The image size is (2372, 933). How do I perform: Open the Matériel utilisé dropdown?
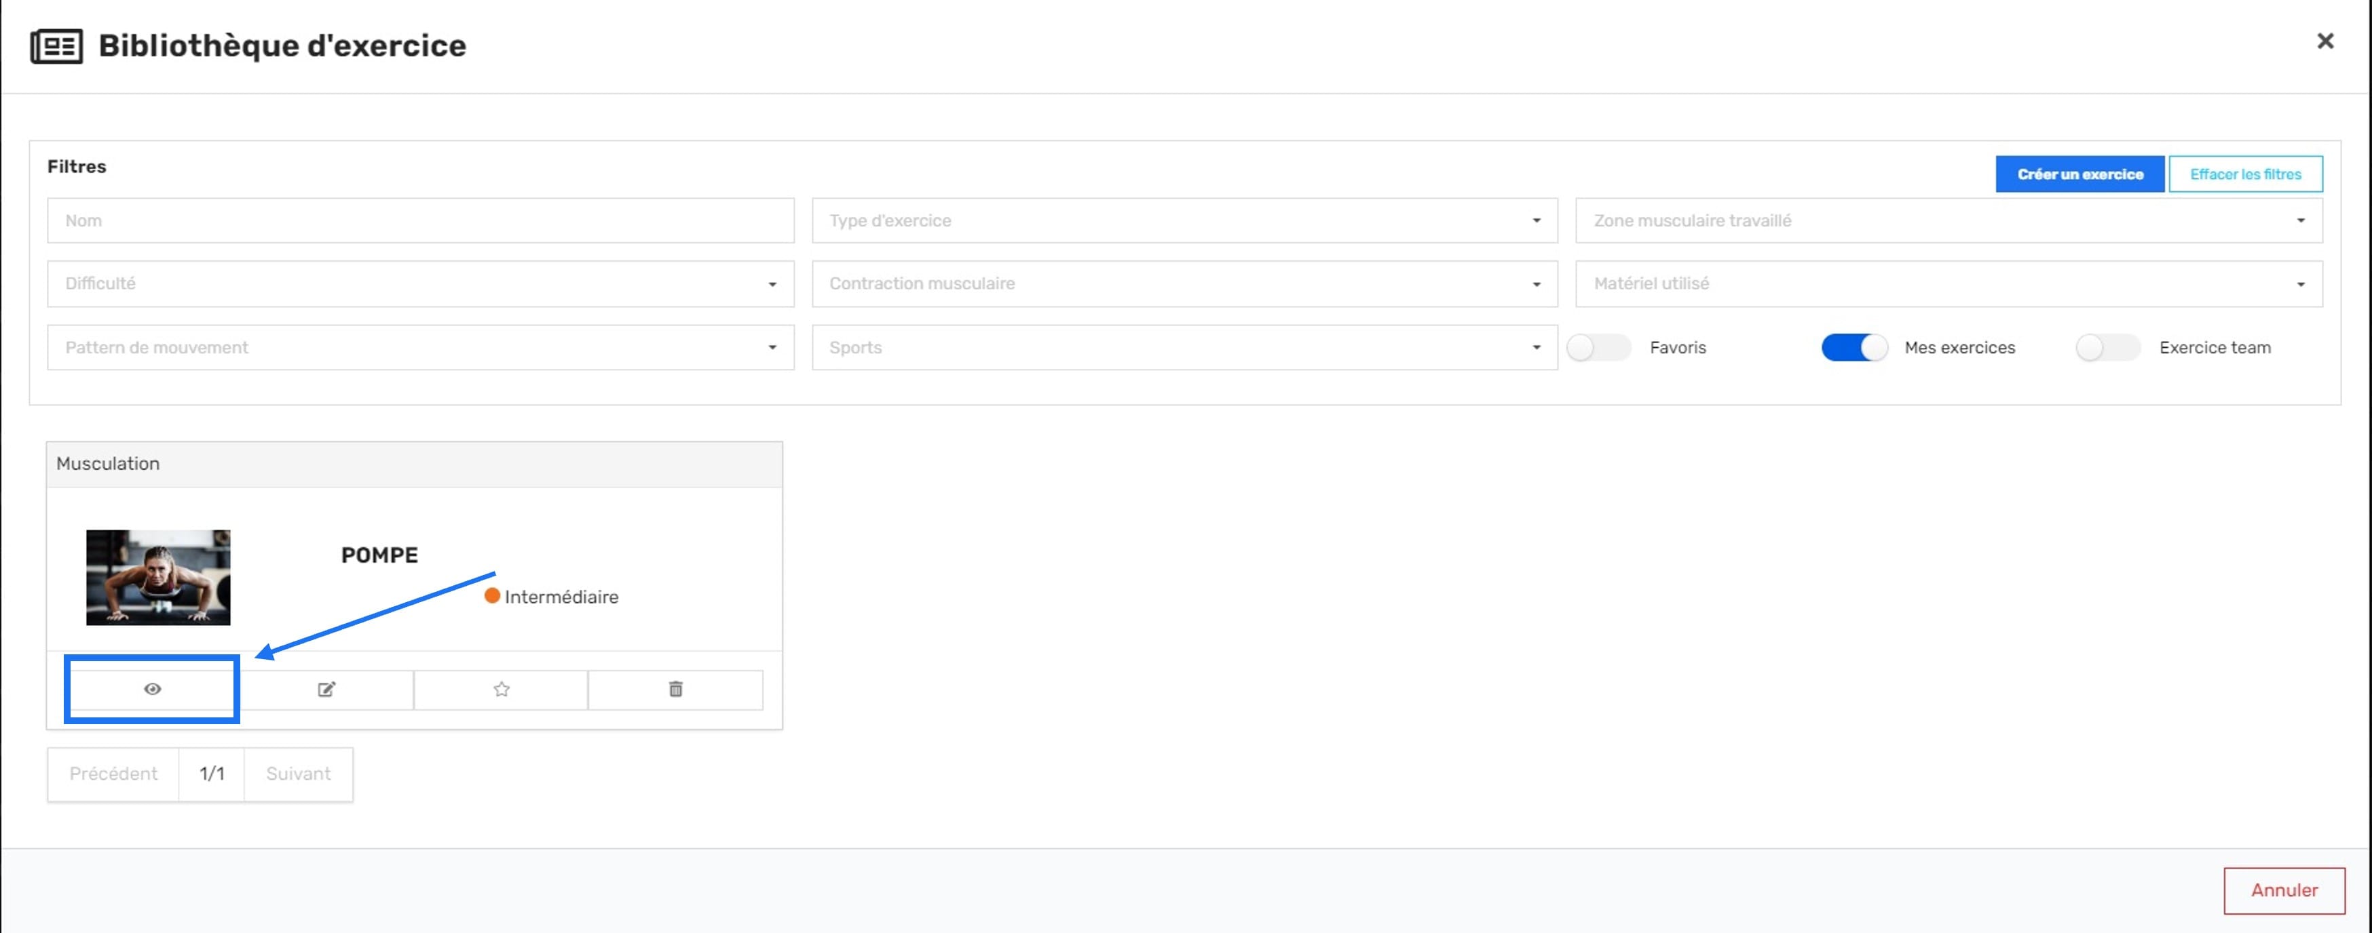[1949, 284]
